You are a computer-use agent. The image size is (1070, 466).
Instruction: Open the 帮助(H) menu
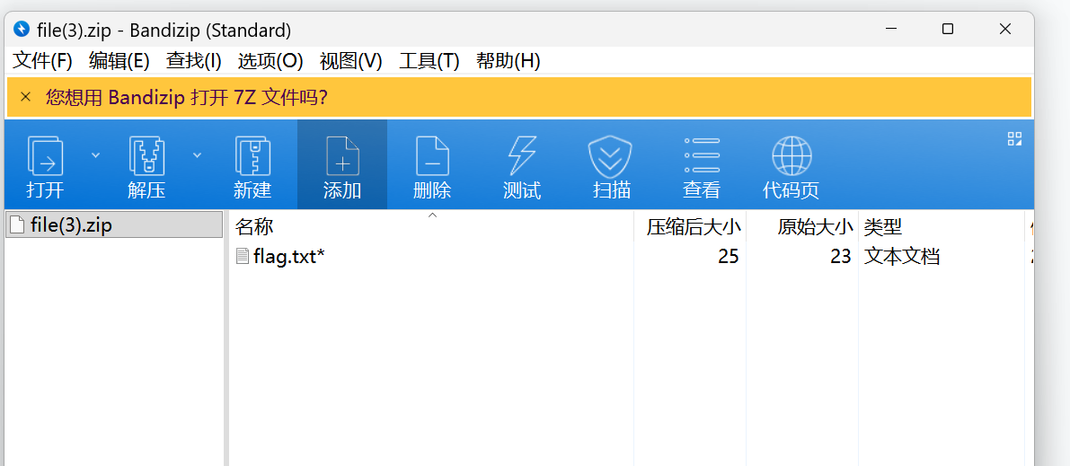(x=508, y=61)
